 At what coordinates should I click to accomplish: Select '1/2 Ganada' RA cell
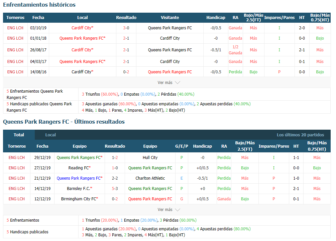235,50
